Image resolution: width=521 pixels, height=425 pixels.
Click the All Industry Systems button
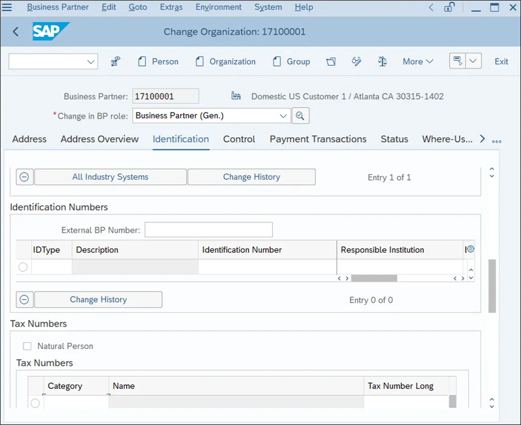click(x=110, y=177)
